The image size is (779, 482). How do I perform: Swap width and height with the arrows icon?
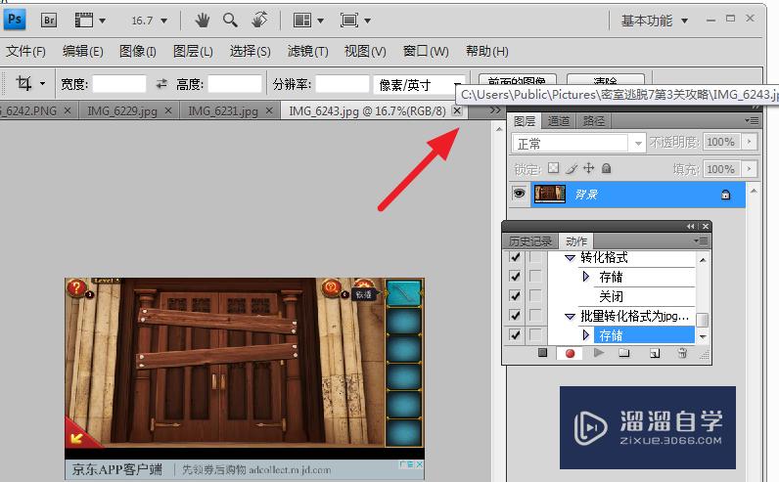coord(161,84)
